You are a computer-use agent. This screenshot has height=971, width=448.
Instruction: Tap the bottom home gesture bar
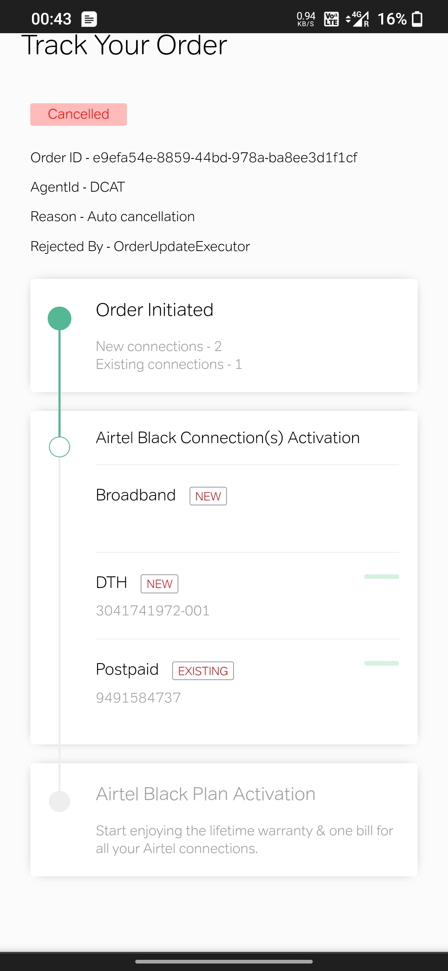[x=224, y=961]
